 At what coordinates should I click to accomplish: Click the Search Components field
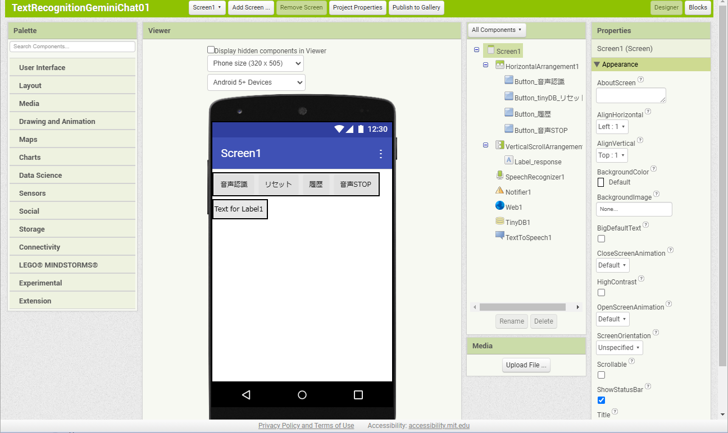(72, 47)
